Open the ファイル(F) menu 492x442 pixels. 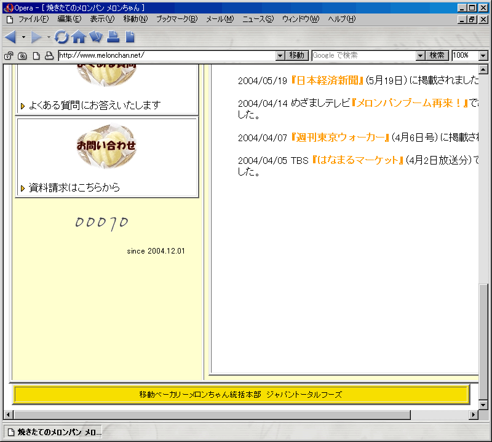[x=34, y=20]
